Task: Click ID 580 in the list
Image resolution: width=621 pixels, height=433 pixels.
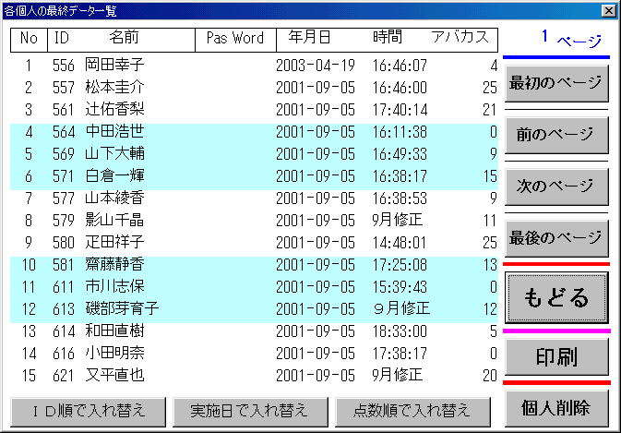Action: (x=64, y=243)
